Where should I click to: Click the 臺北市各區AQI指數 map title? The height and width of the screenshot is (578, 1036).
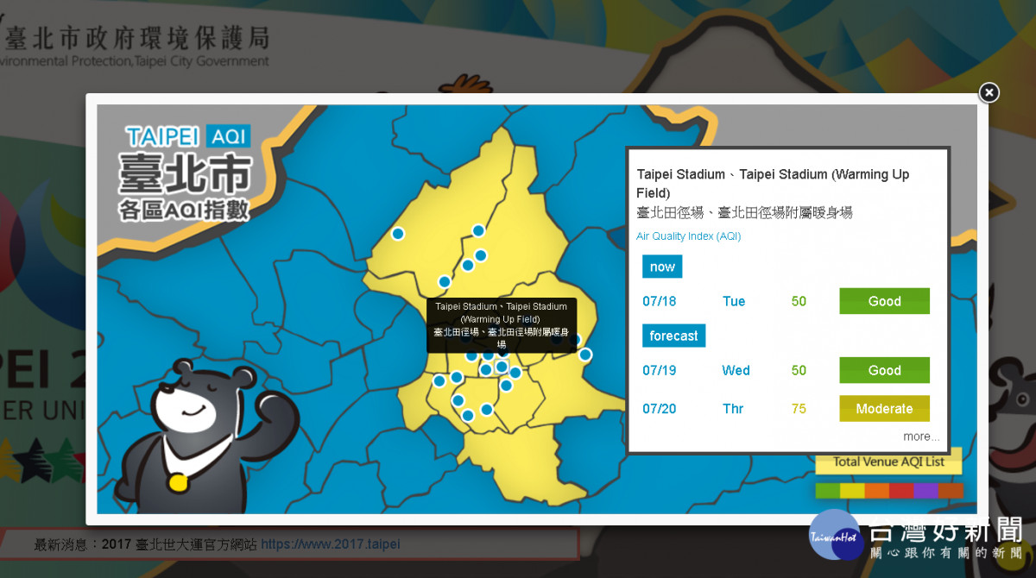coord(186,185)
